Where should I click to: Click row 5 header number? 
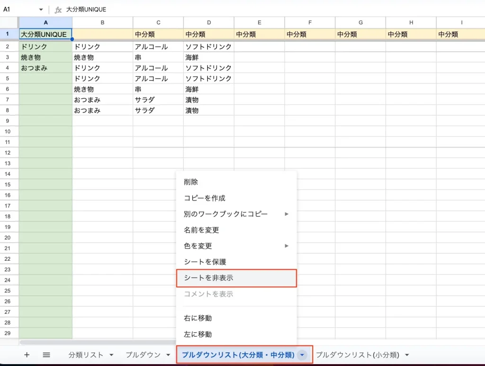pos(9,79)
